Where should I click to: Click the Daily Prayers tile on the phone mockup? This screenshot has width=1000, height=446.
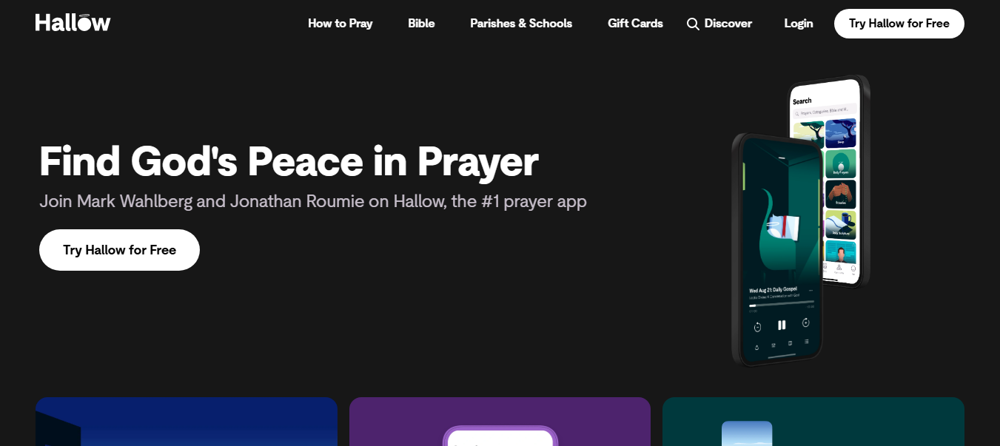click(840, 163)
